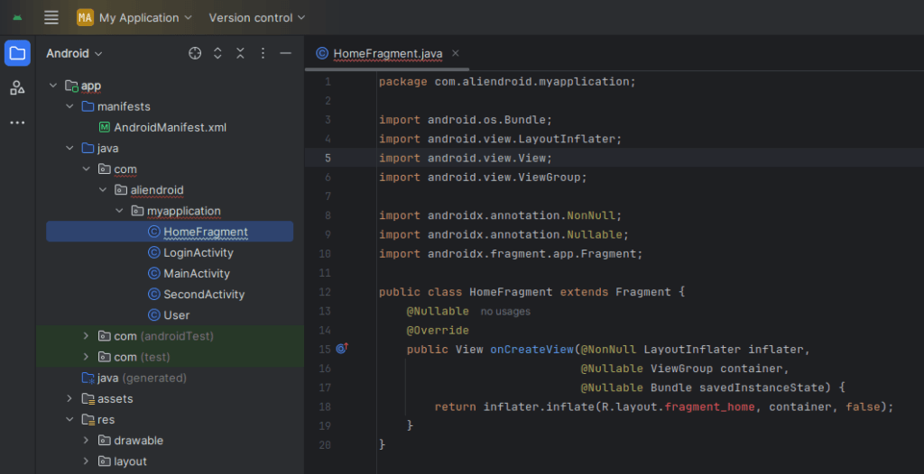
Task: Click 'import android.view.LayoutInflater;' line
Action: (500, 139)
